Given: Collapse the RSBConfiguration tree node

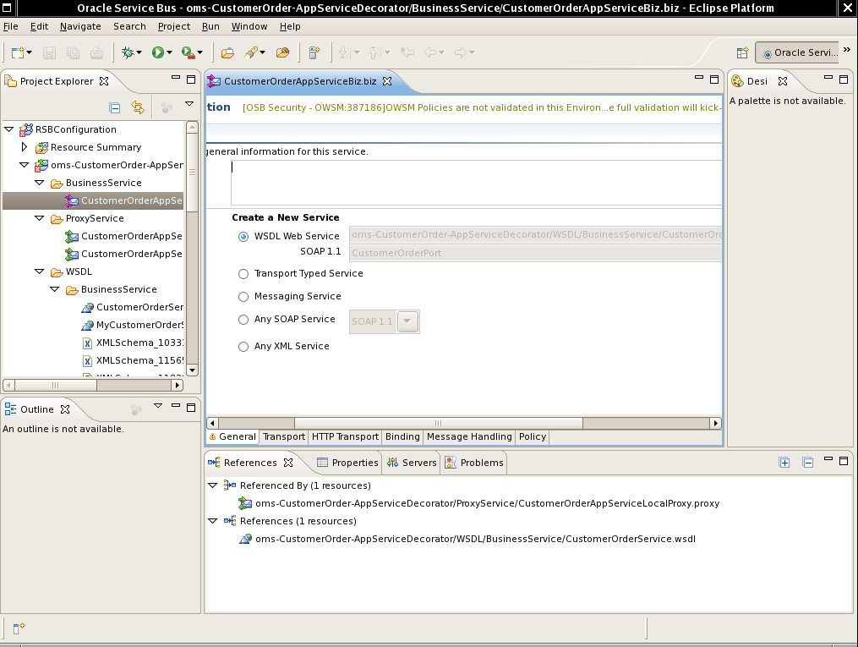Looking at the screenshot, I should pyautogui.click(x=8, y=129).
